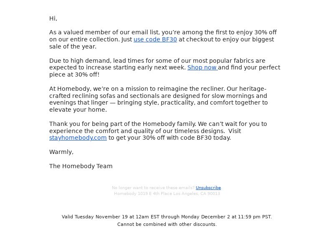The width and height of the screenshot is (334, 251).
Task: Click the Unsubscribe link in footer
Action: (208, 187)
